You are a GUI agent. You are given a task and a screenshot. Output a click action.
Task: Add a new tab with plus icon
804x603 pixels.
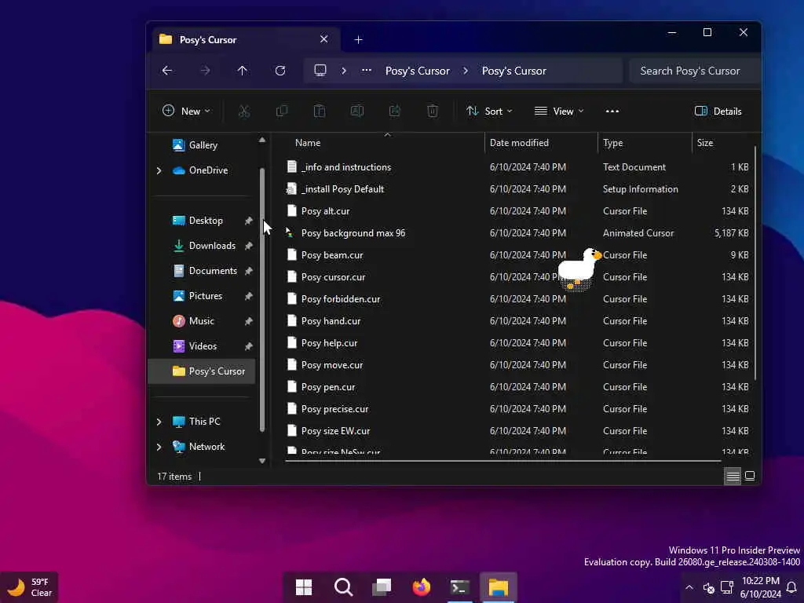[x=358, y=40]
